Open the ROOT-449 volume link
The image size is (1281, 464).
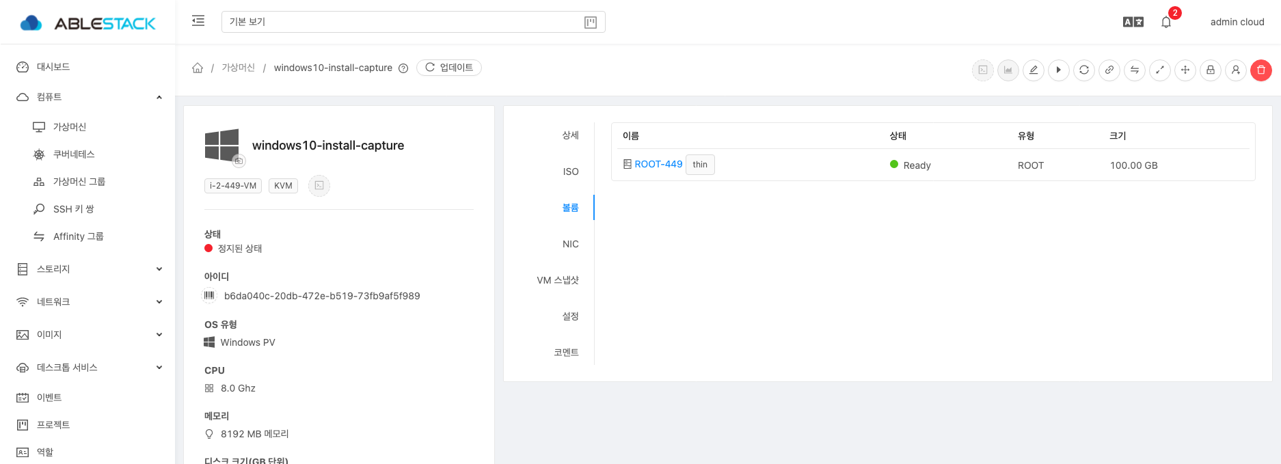[x=658, y=164]
